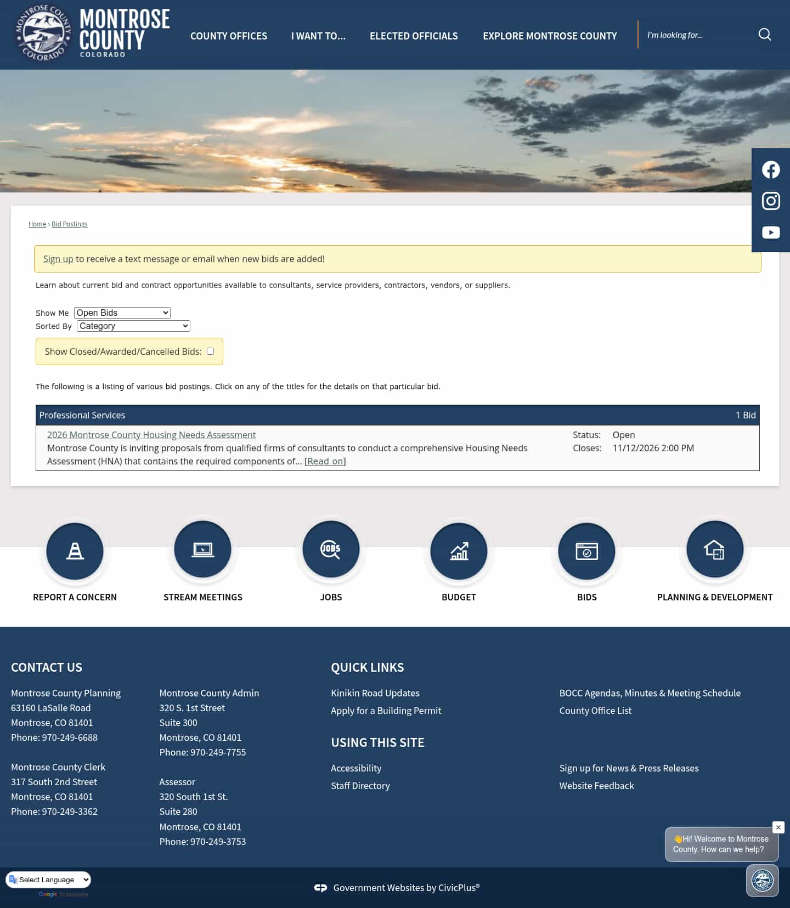
Task: Click the Stream Meetings laptop icon
Action: [x=203, y=549]
